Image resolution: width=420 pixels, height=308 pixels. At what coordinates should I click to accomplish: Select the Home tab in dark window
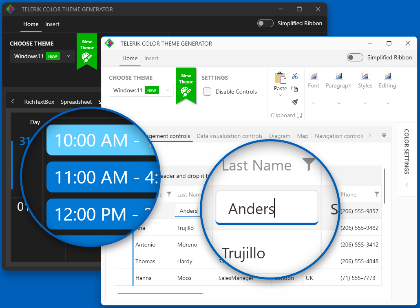click(31, 24)
